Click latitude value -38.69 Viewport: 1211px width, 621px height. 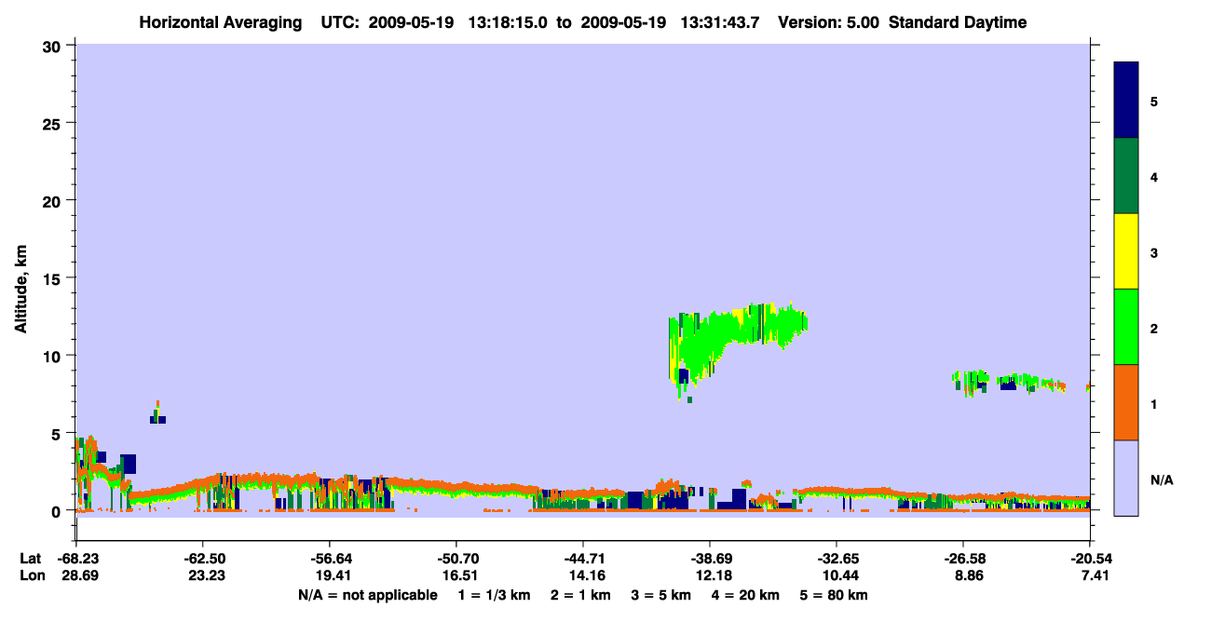point(710,559)
